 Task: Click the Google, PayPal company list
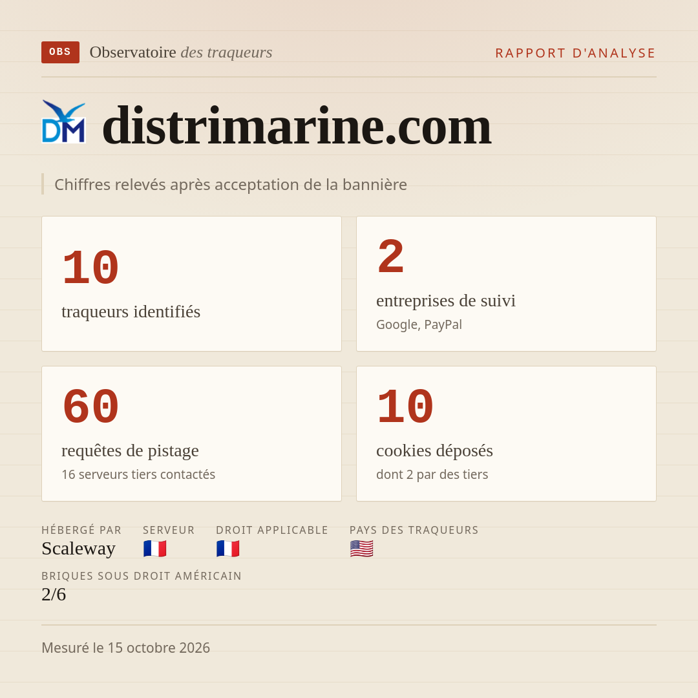[419, 324]
